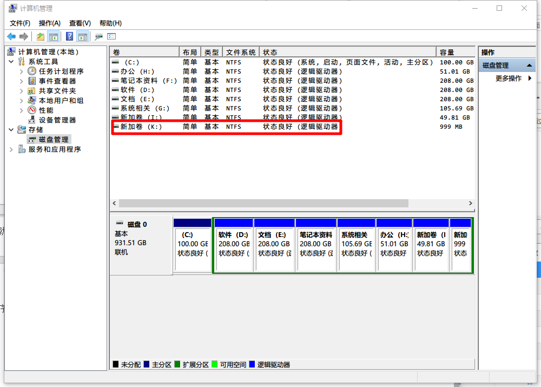Toggle the Show/Hide Console Tree toolbar button
Screen dimensions: 541x387
click(x=54, y=37)
